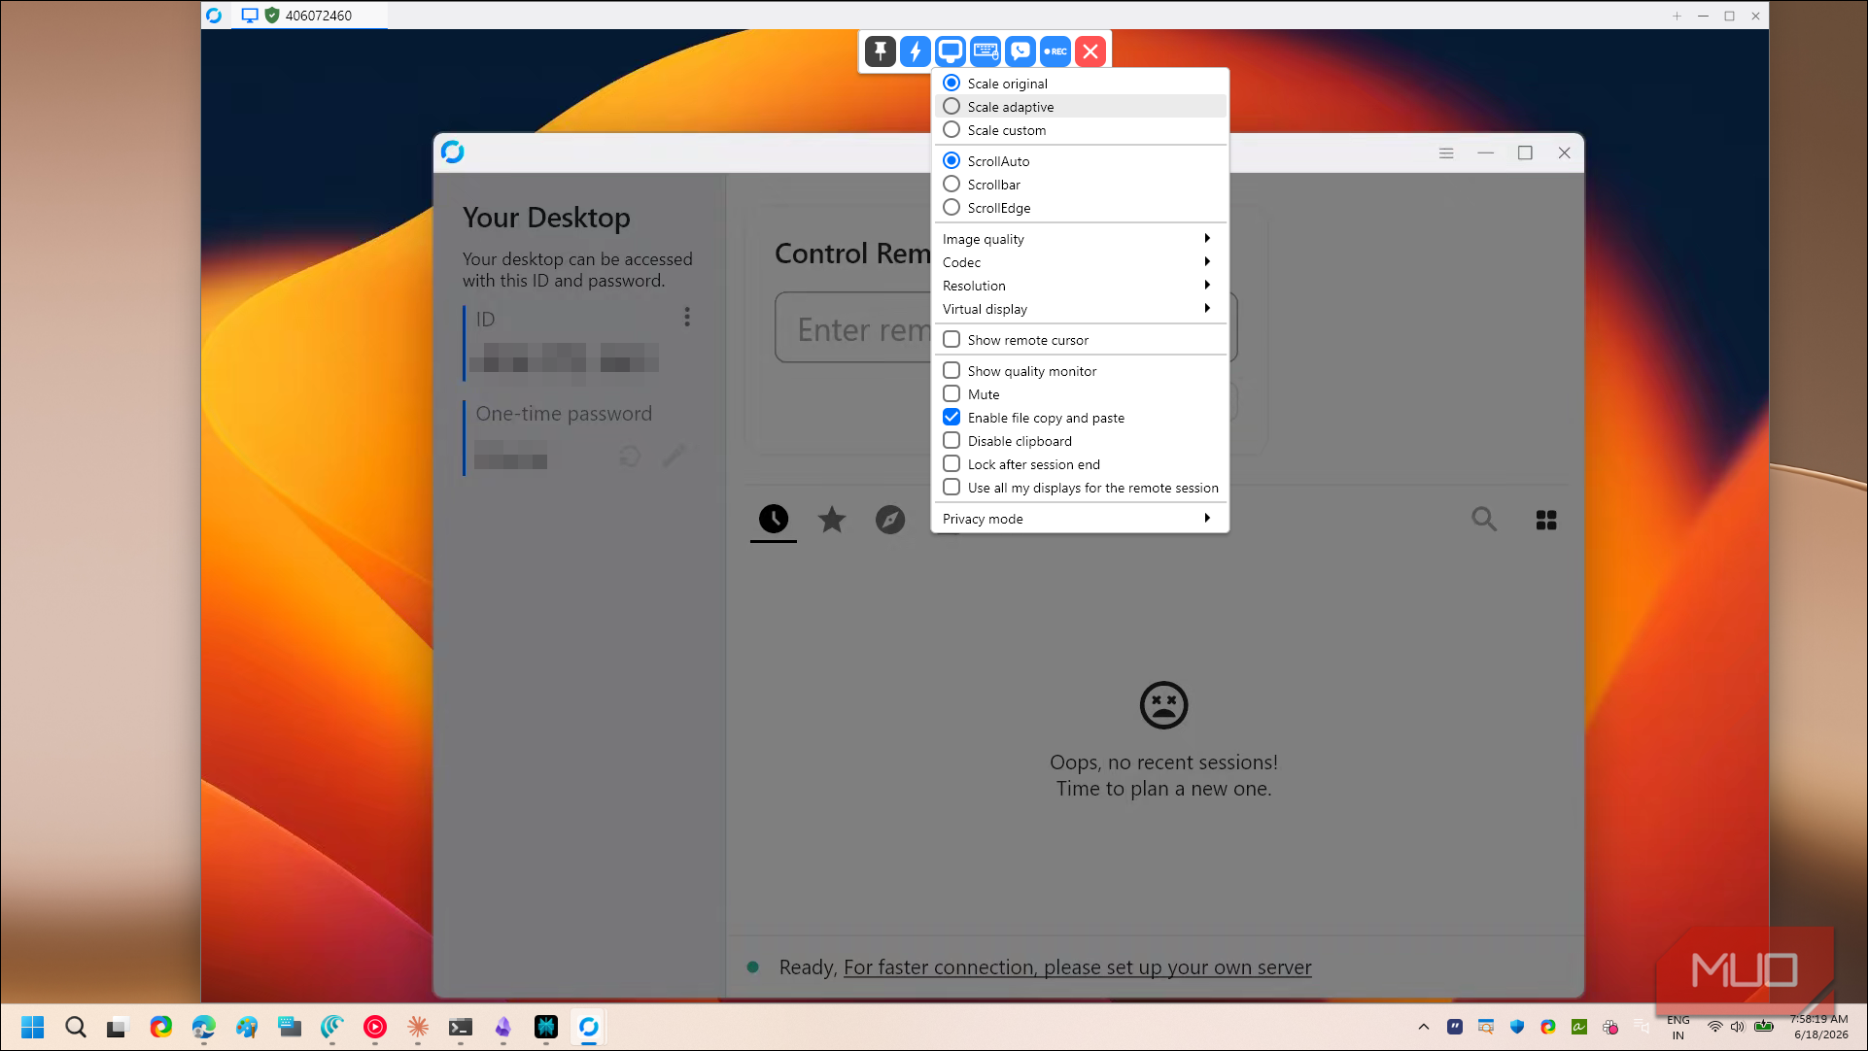Enable Show remote cursor

point(1080,340)
